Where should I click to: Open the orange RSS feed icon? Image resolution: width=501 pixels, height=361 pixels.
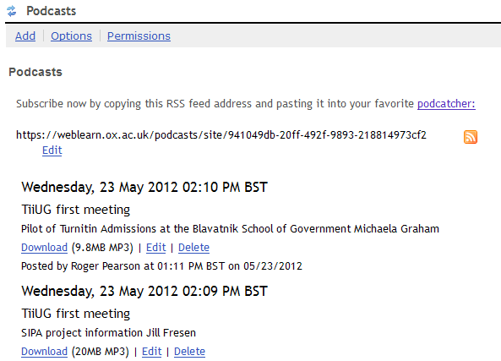[x=471, y=137]
